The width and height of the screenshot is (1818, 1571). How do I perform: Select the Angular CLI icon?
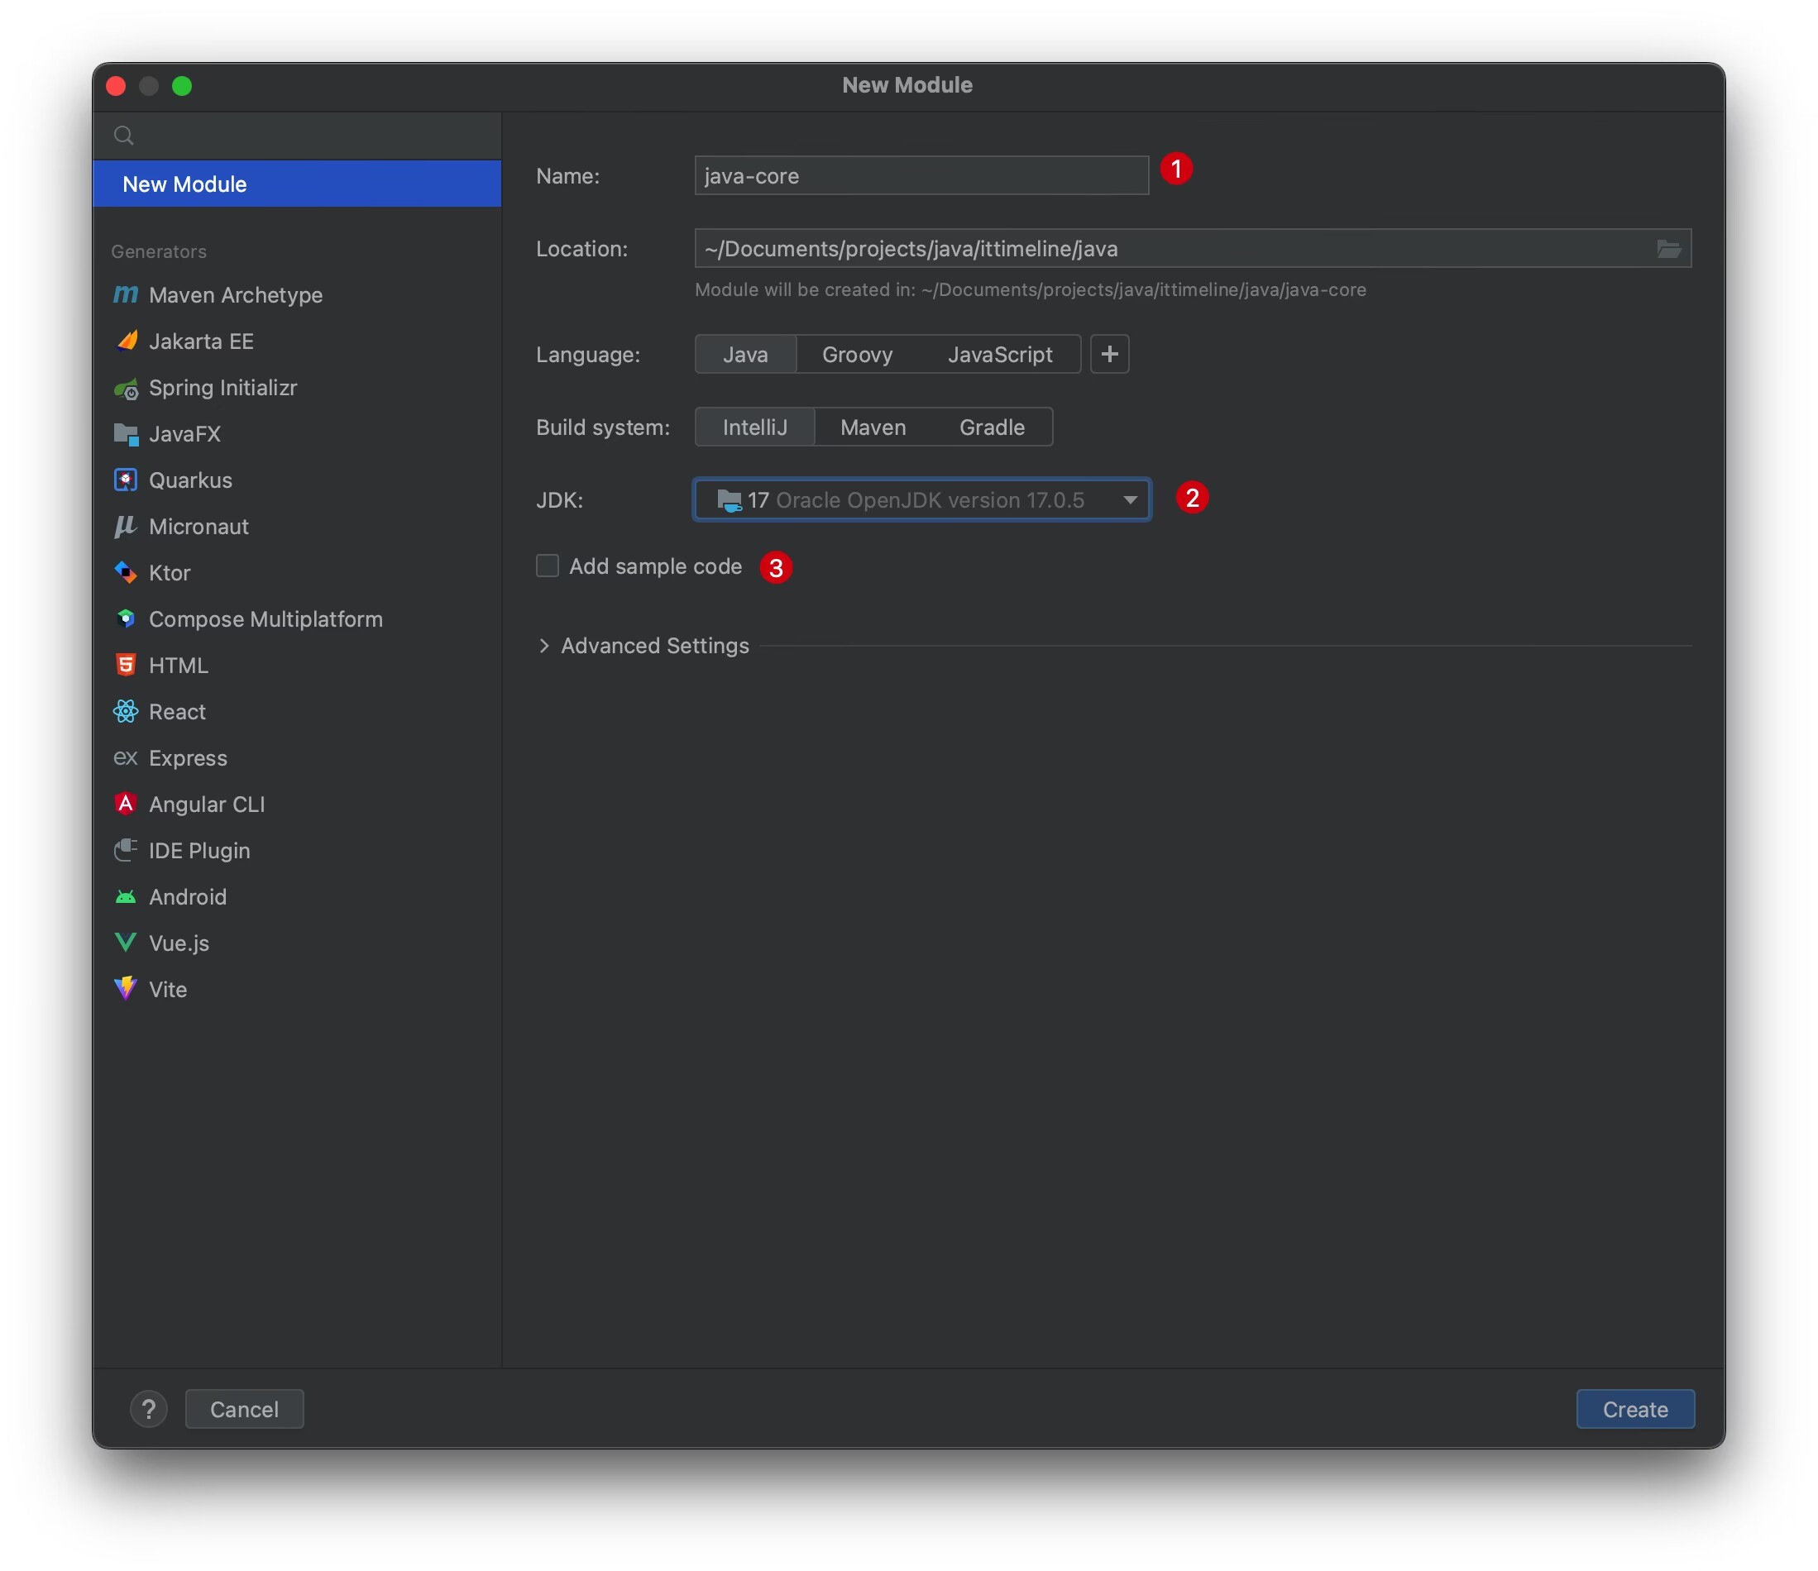click(127, 804)
